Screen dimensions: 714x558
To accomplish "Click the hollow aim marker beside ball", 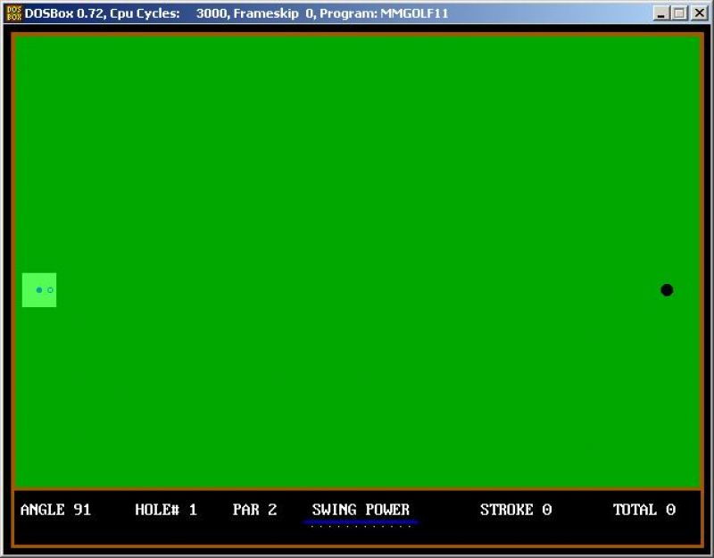I will click(50, 290).
